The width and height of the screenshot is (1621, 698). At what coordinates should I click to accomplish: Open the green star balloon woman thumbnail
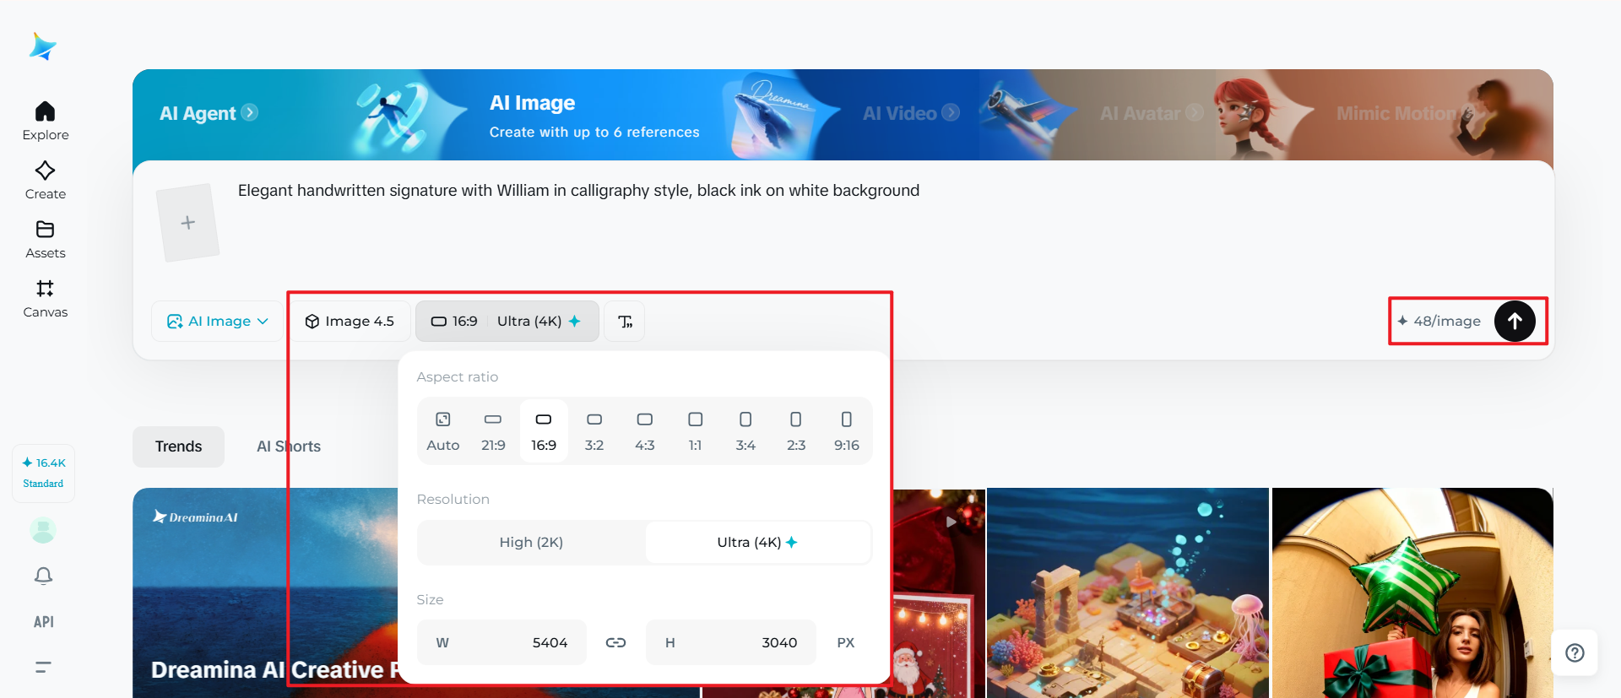(1412, 592)
